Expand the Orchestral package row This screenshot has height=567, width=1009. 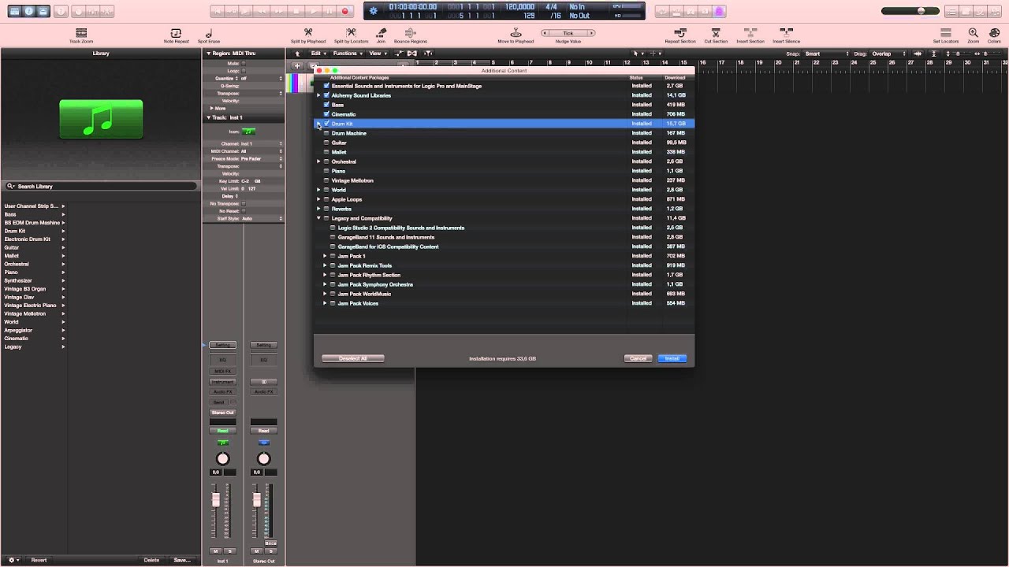(x=318, y=161)
